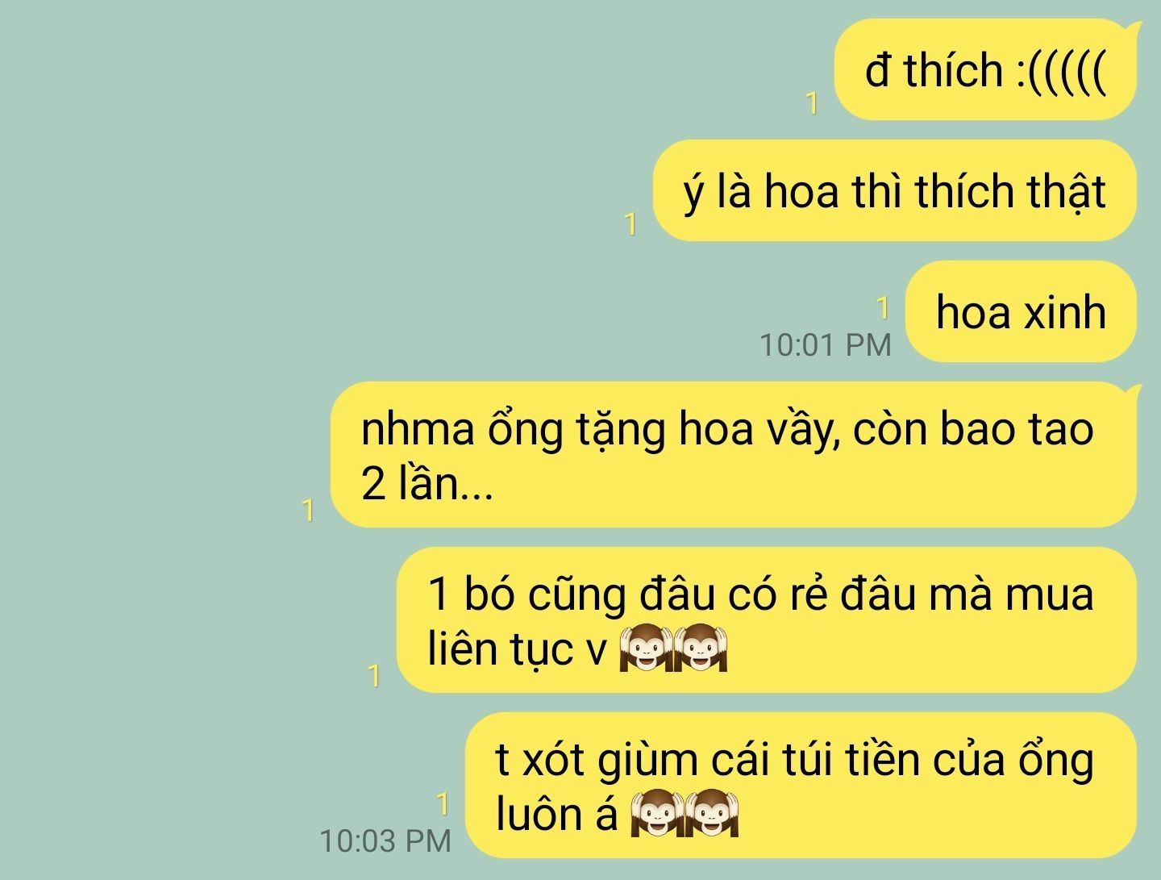Click the 10:03 PM timestamp
The height and width of the screenshot is (880, 1161).
(x=385, y=841)
